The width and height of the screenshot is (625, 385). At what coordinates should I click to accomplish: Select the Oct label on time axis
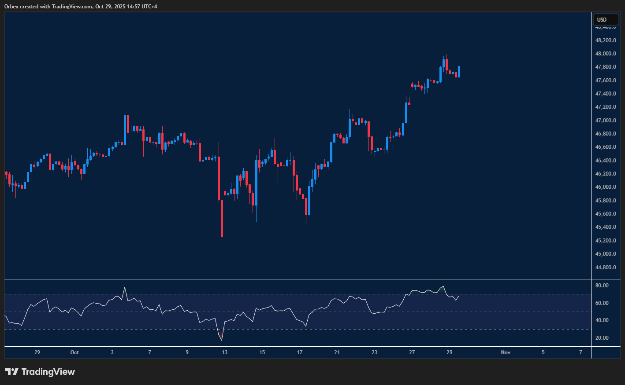(74, 352)
